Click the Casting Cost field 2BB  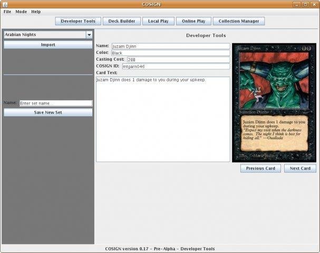click(179, 60)
